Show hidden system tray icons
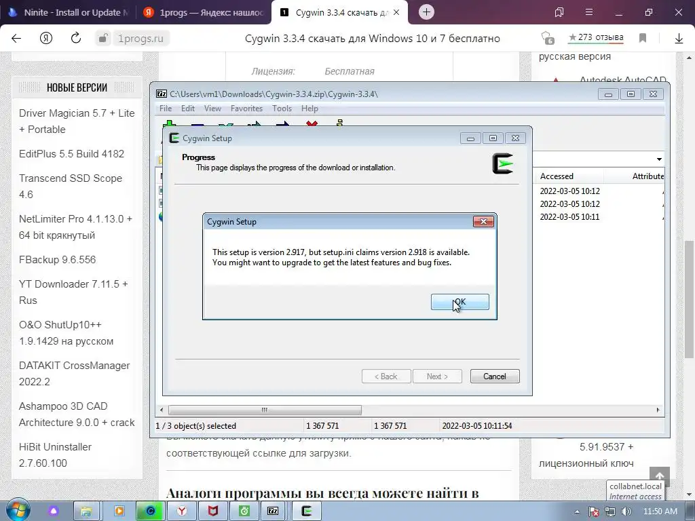This screenshot has width=695, height=521. (577, 512)
